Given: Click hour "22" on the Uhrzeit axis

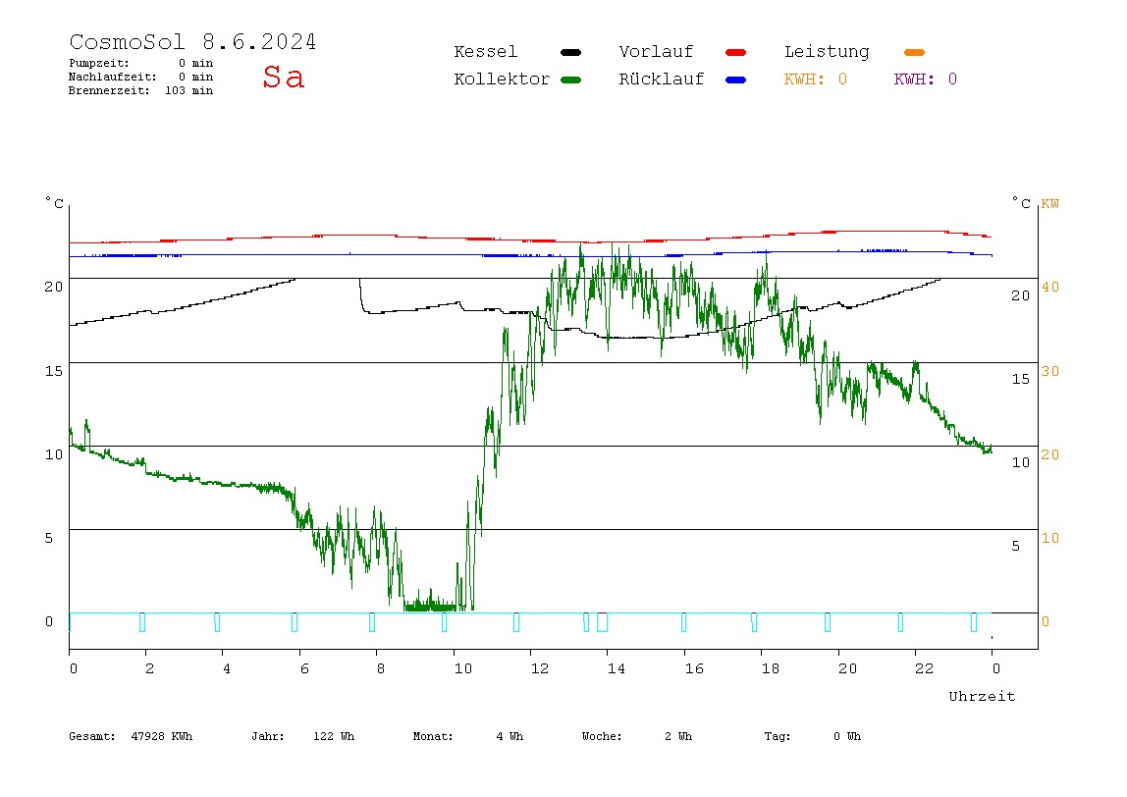Looking at the screenshot, I should pyautogui.click(x=925, y=669).
